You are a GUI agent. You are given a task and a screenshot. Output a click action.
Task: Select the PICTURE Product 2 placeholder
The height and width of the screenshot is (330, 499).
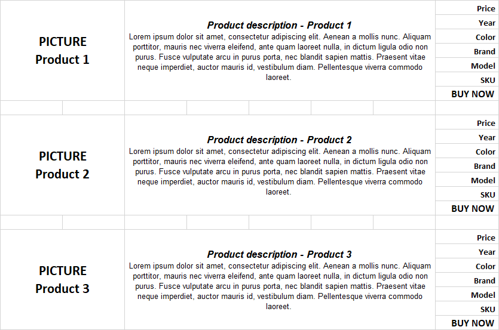point(62,165)
